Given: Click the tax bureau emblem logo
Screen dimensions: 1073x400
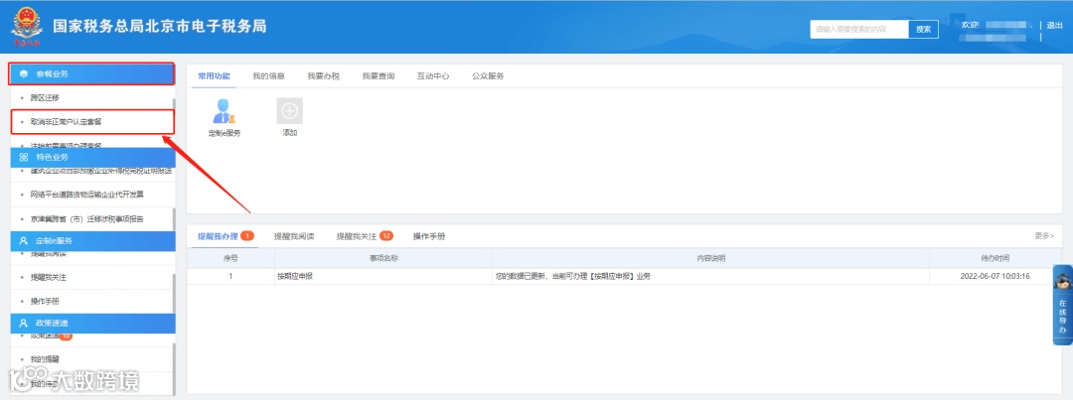Looking at the screenshot, I should [26, 28].
